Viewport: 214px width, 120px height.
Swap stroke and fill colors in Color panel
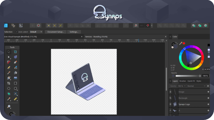(176, 43)
